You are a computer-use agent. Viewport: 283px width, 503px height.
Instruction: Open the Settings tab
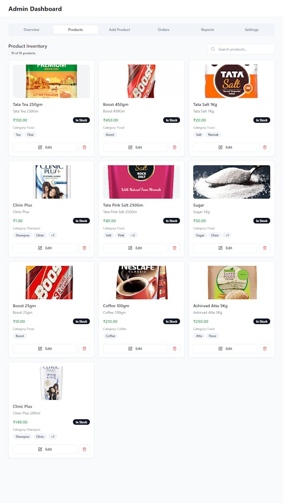pyautogui.click(x=252, y=29)
